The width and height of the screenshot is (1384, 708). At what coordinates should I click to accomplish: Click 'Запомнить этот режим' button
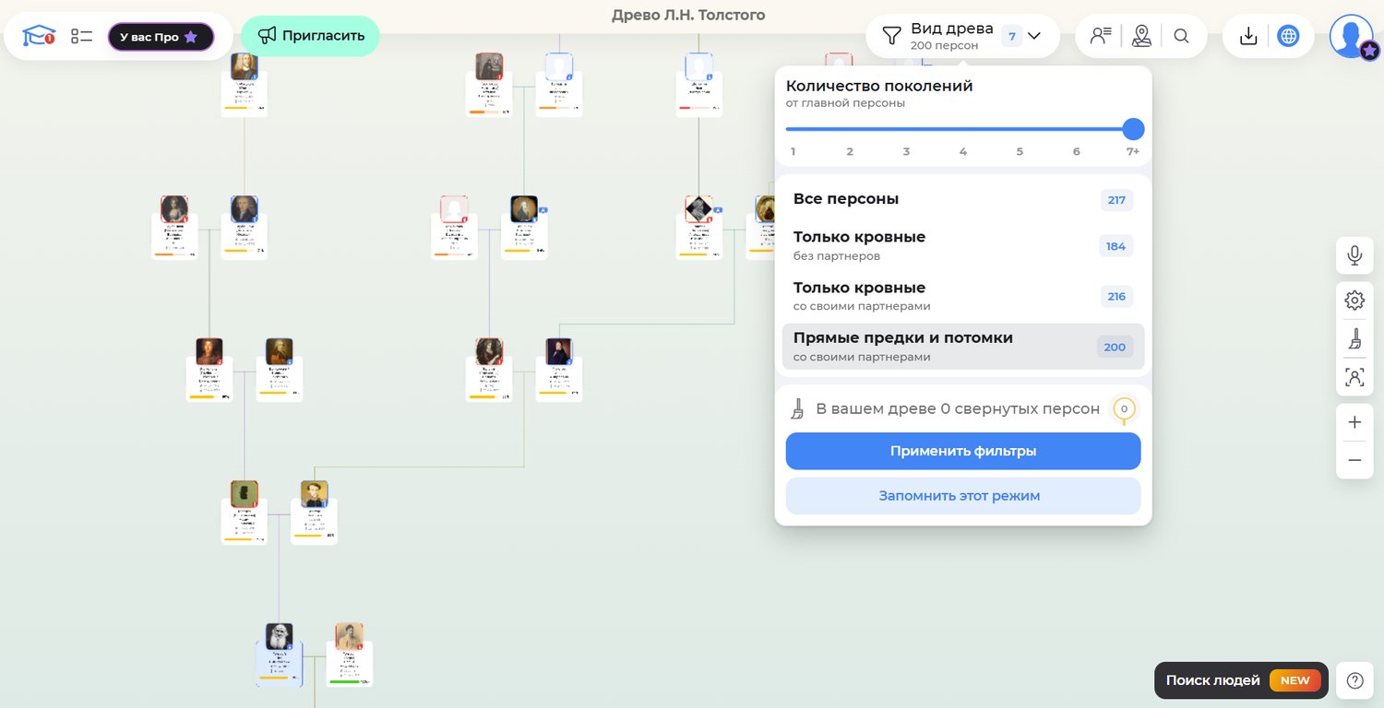[x=962, y=496]
